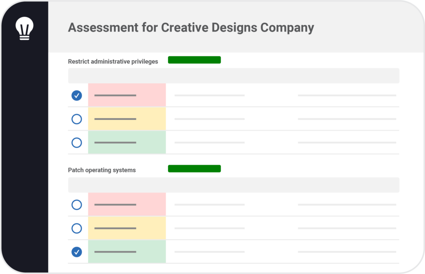The width and height of the screenshot is (425, 274).
Task: Click the Patch operating systems heading
Action: click(x=101, y=170)
